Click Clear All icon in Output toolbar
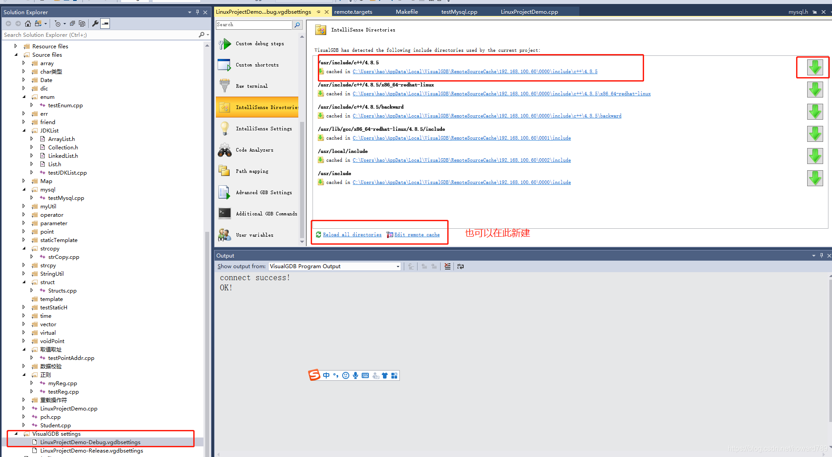832x457 pixels. coord(447,266)
